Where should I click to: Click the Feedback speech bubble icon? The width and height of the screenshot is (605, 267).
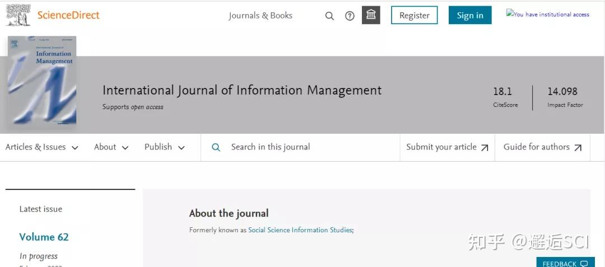pos(584,264)
